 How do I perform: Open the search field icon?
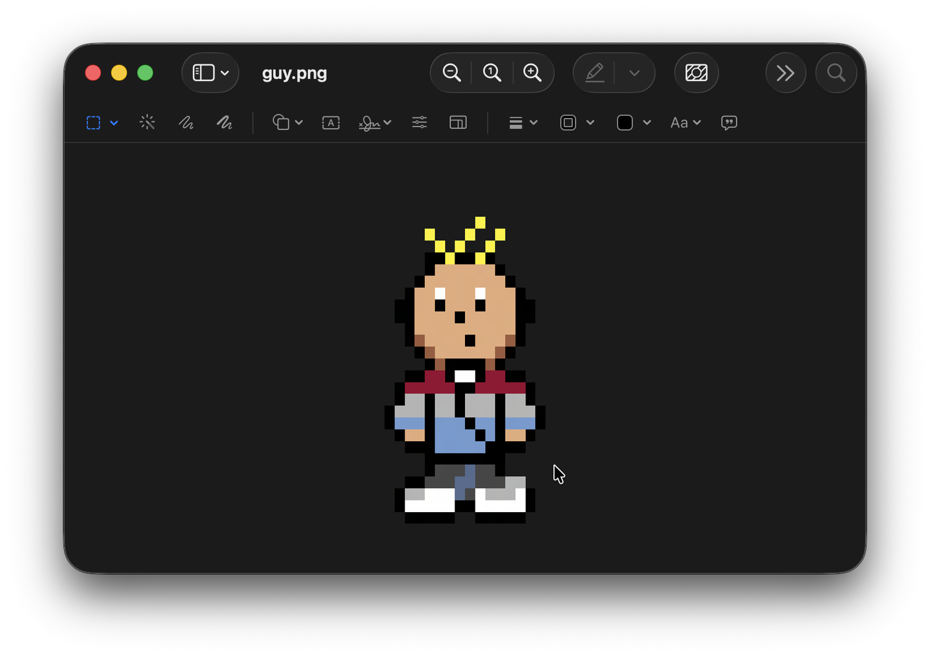pos(836,73)
